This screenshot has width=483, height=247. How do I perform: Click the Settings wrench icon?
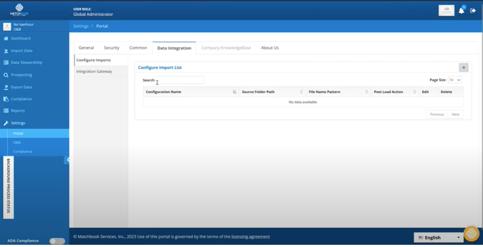click(x=6, y=123)
